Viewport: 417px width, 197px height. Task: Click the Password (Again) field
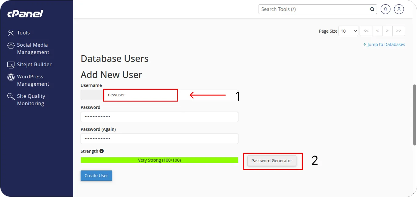click(x=159, y=139)
